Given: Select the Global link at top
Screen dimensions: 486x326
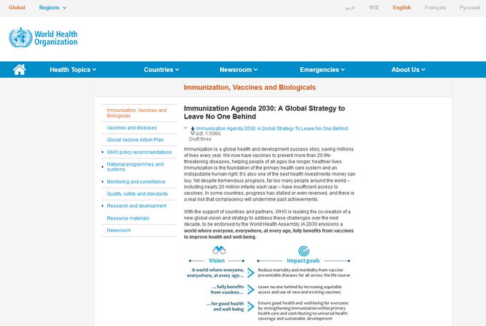Looking at the screenshot, I should tap(16, 7).
